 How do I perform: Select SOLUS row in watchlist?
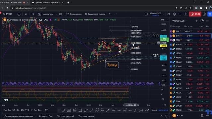(191, 66)
